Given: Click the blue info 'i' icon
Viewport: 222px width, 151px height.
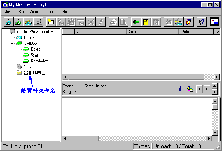Looking at the screenshot, I should click(180, 89).
